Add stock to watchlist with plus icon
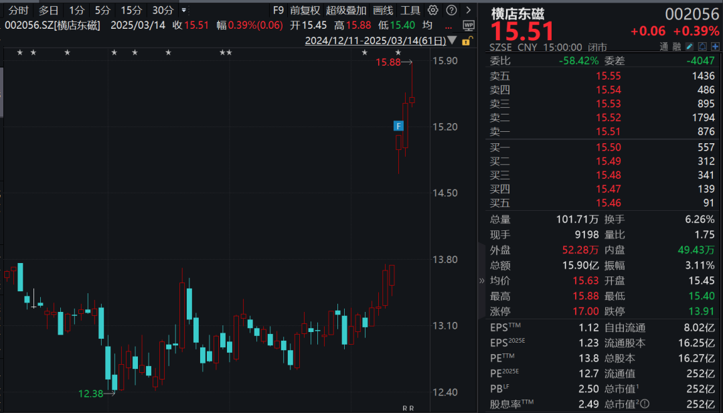The height and width of the screenshot is (413, 723). click(x=715, y=47)
